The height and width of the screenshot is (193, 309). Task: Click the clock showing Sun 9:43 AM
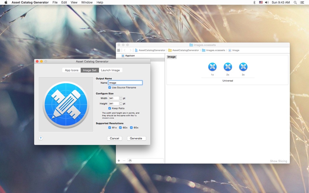pos(281,2)
